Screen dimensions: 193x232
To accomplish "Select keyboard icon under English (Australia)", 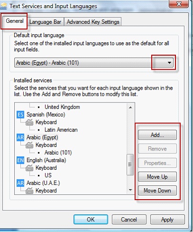I will coord(29,168).
